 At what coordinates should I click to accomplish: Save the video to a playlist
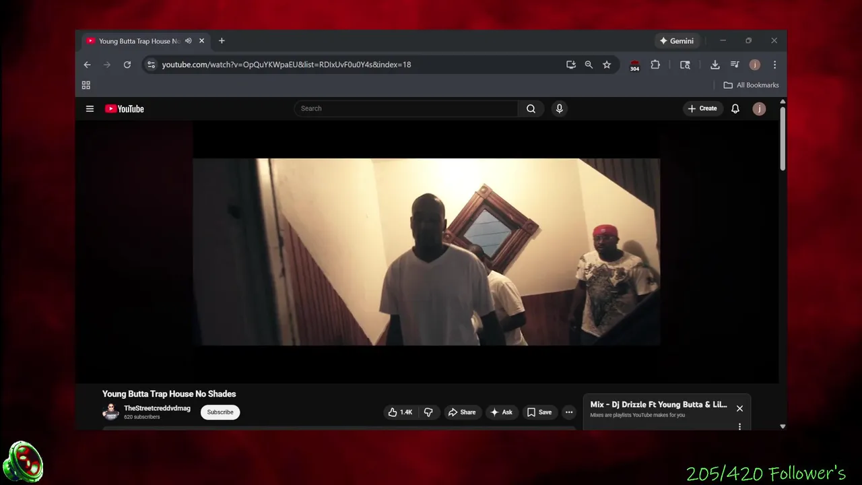point(539,412)
